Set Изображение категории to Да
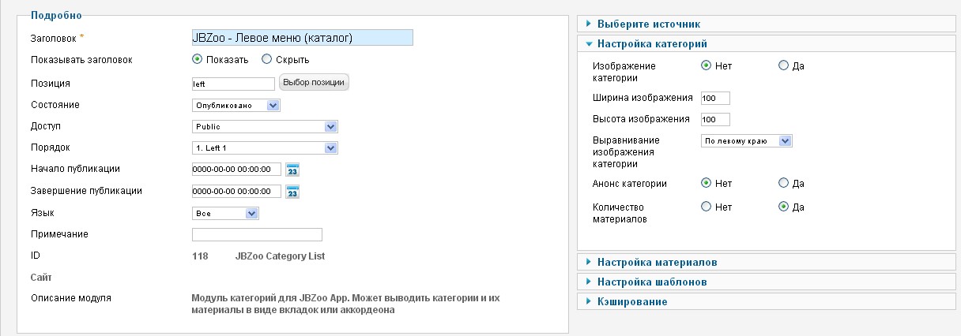961x336 pixels. (783, 66)
